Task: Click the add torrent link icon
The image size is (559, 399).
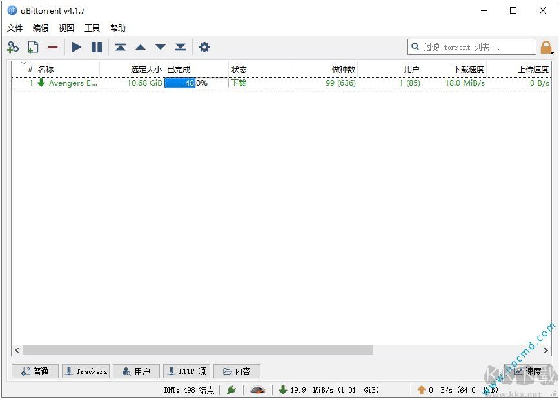Action: pyautogui.click(x=13, y=47)
